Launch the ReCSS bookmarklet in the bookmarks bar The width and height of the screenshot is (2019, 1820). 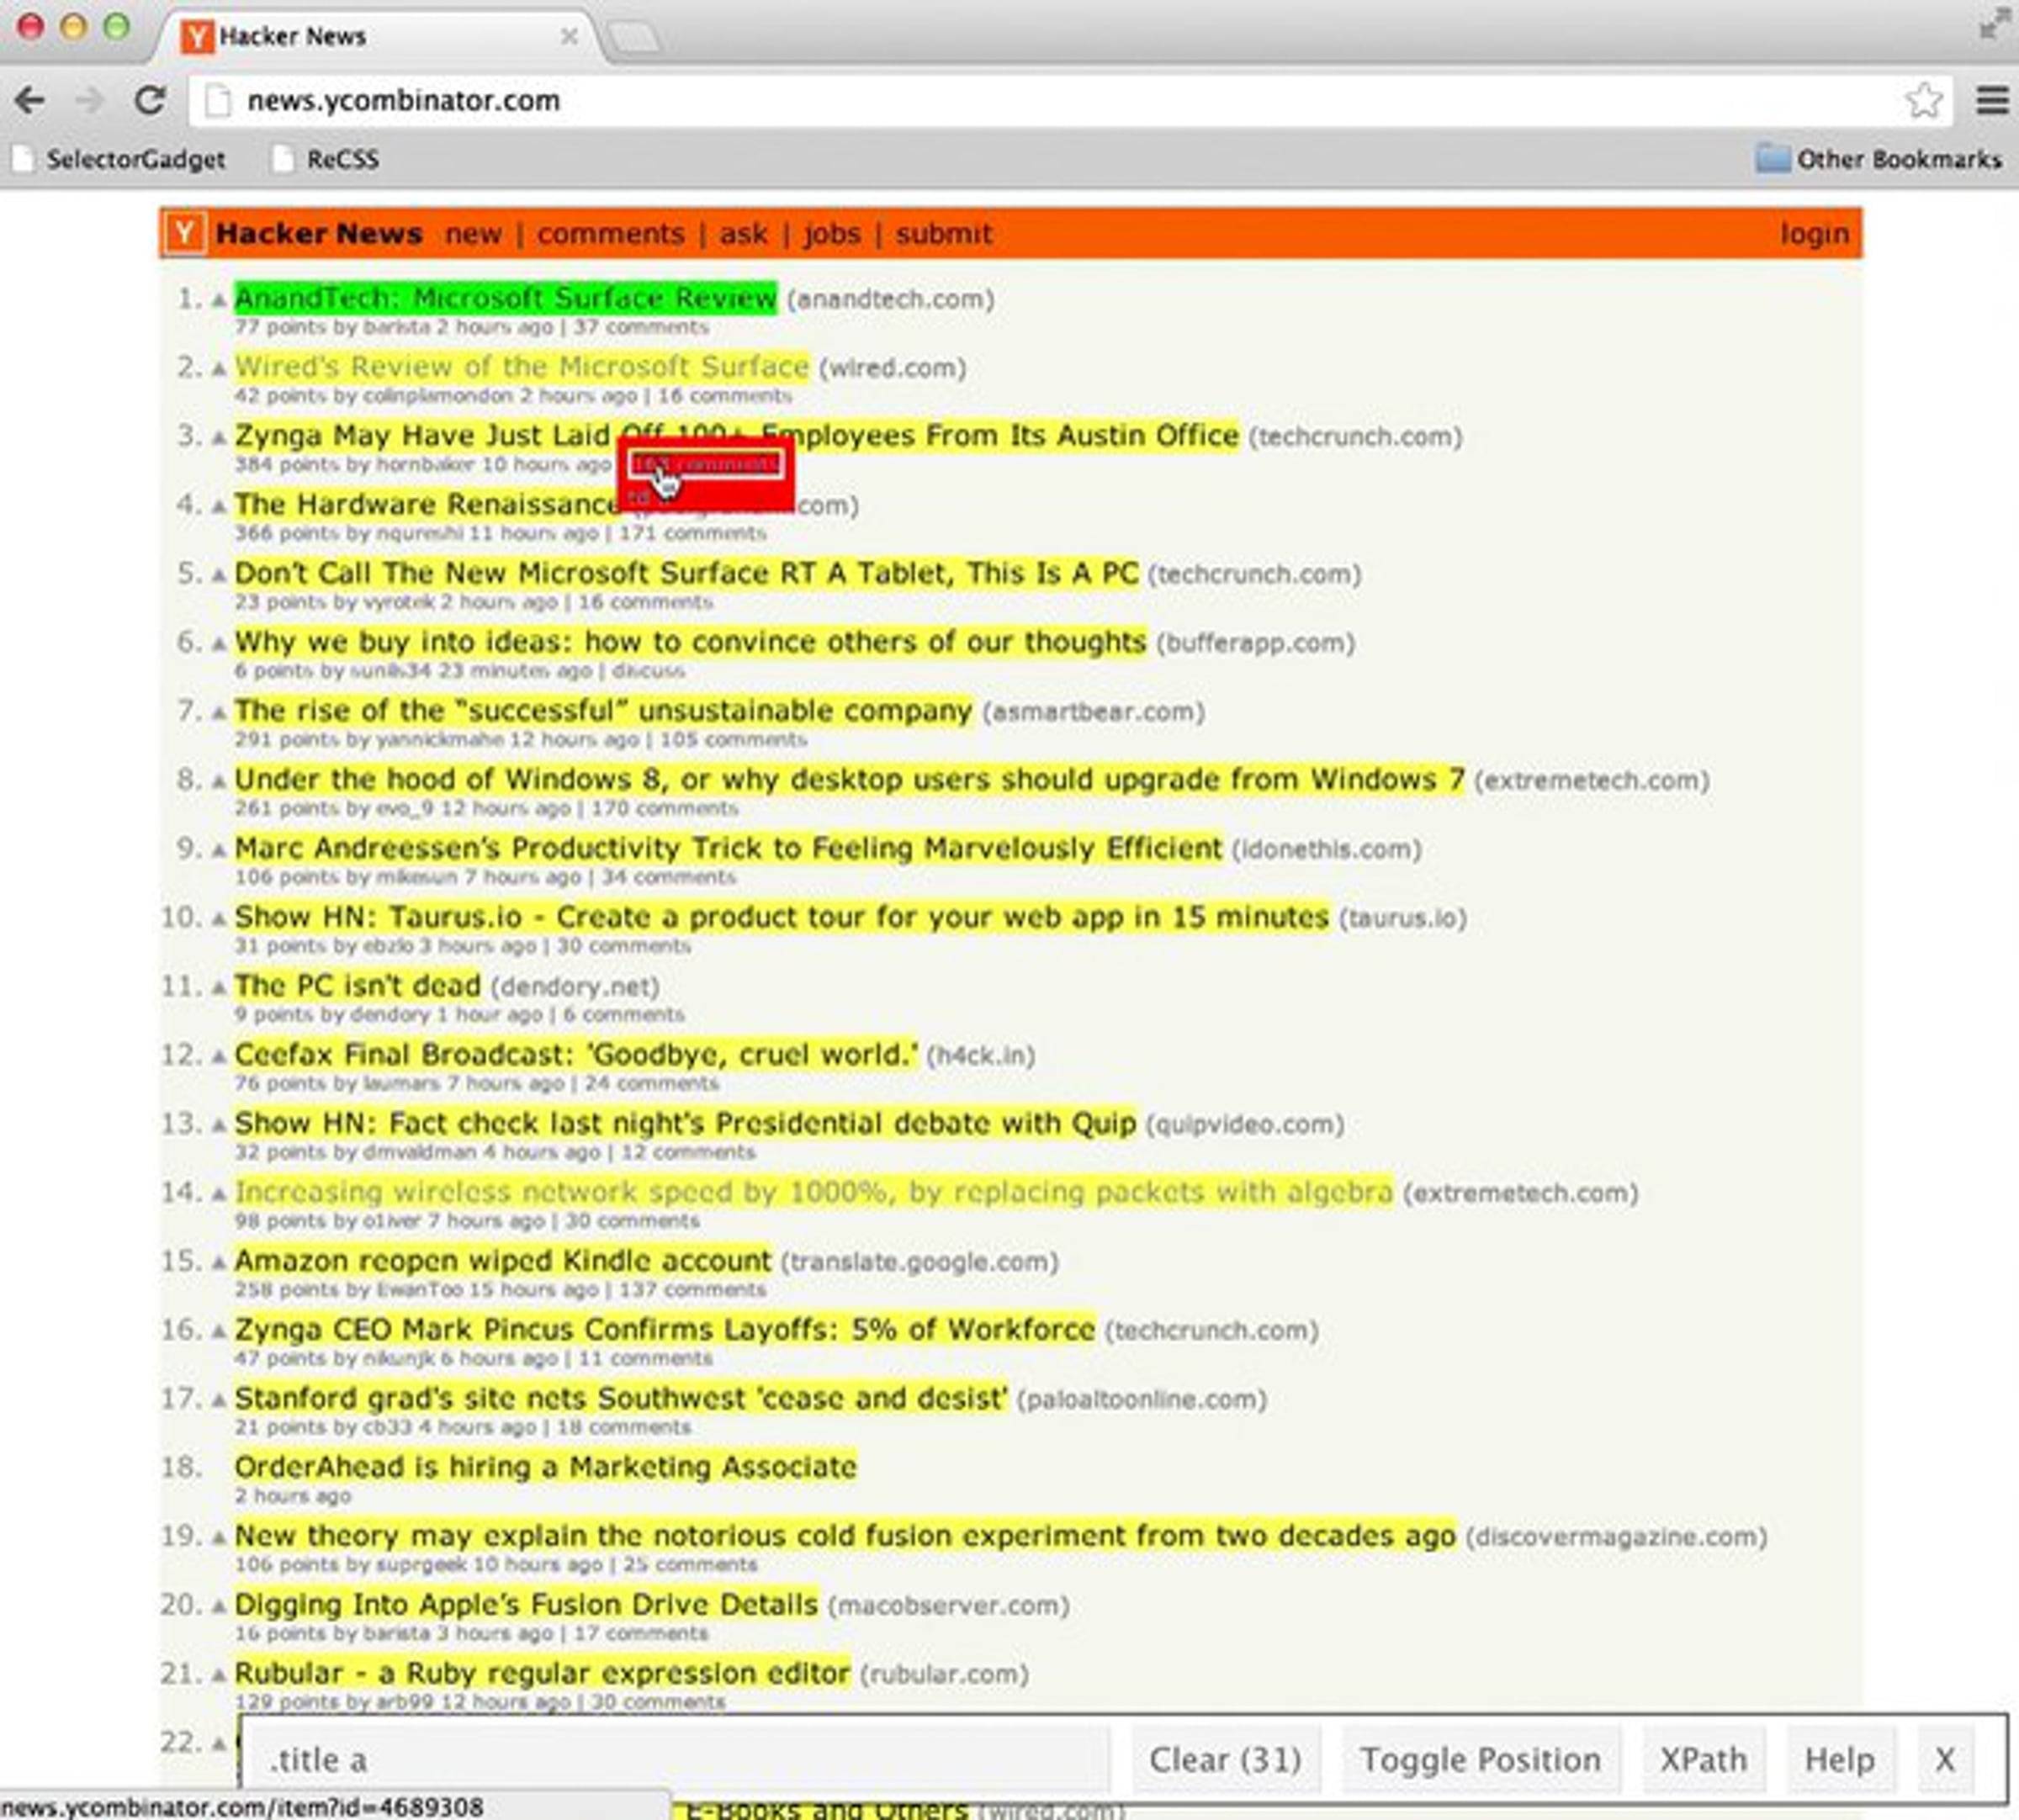click(x=328, y=159)
